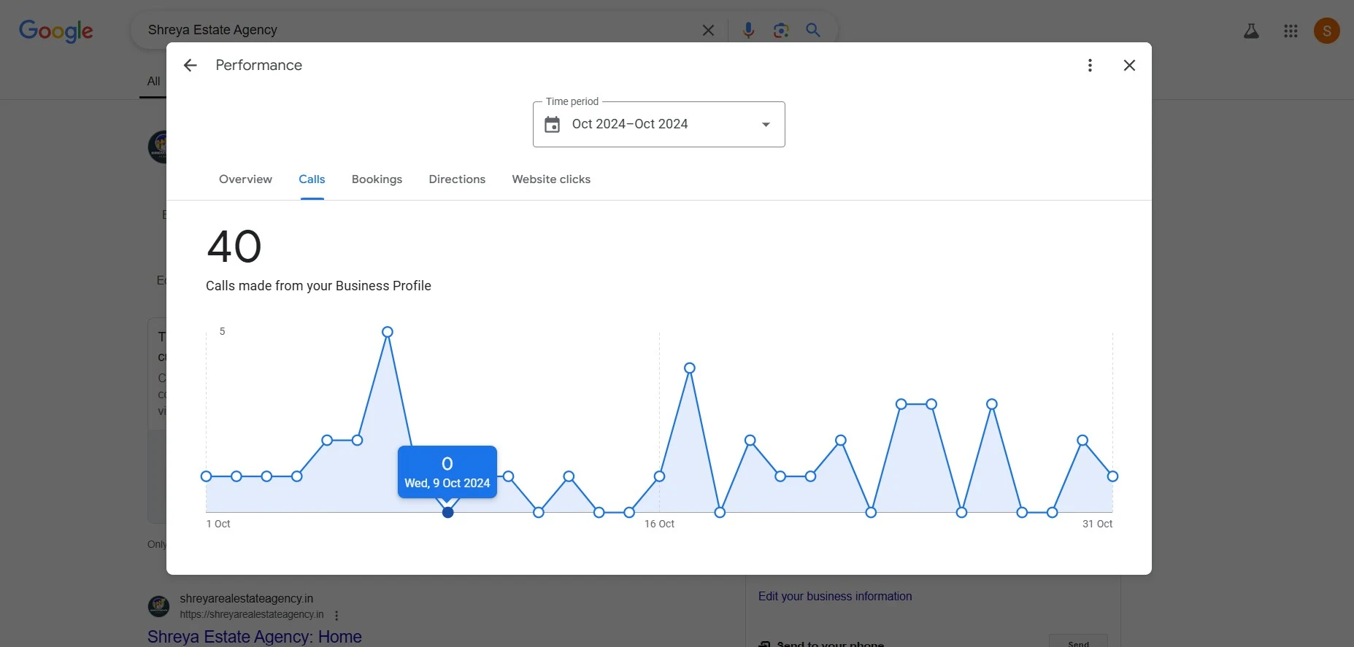Click the calendar icon in Time period
1354x647 pixels.
pos(553,125)
